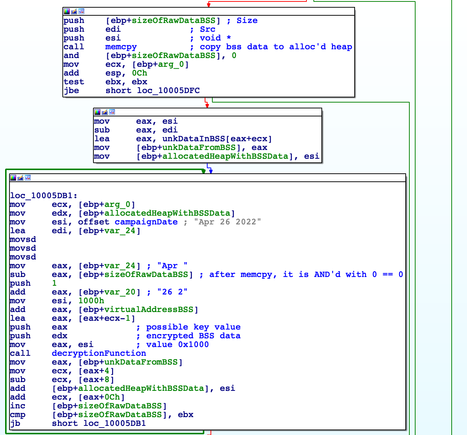The height and width of the screenshot is (435, 467).
Task: Follow the campaignDate string offset
Action: [146, 222]
